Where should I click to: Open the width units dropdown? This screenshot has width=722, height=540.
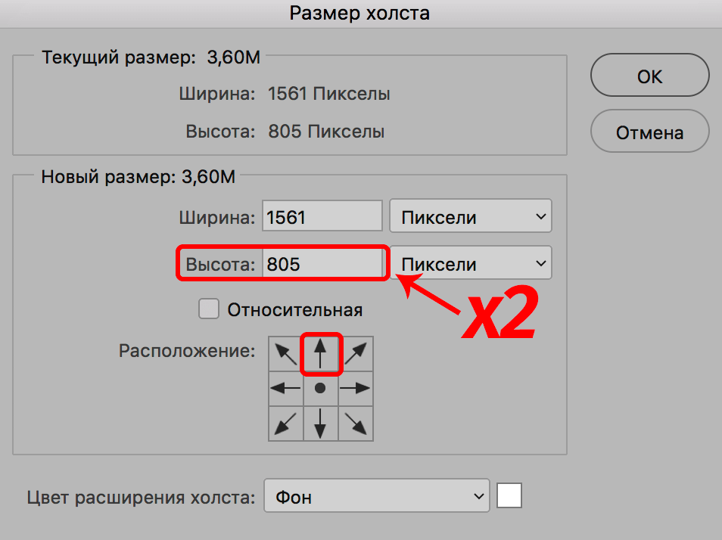(x=470, y=217)
